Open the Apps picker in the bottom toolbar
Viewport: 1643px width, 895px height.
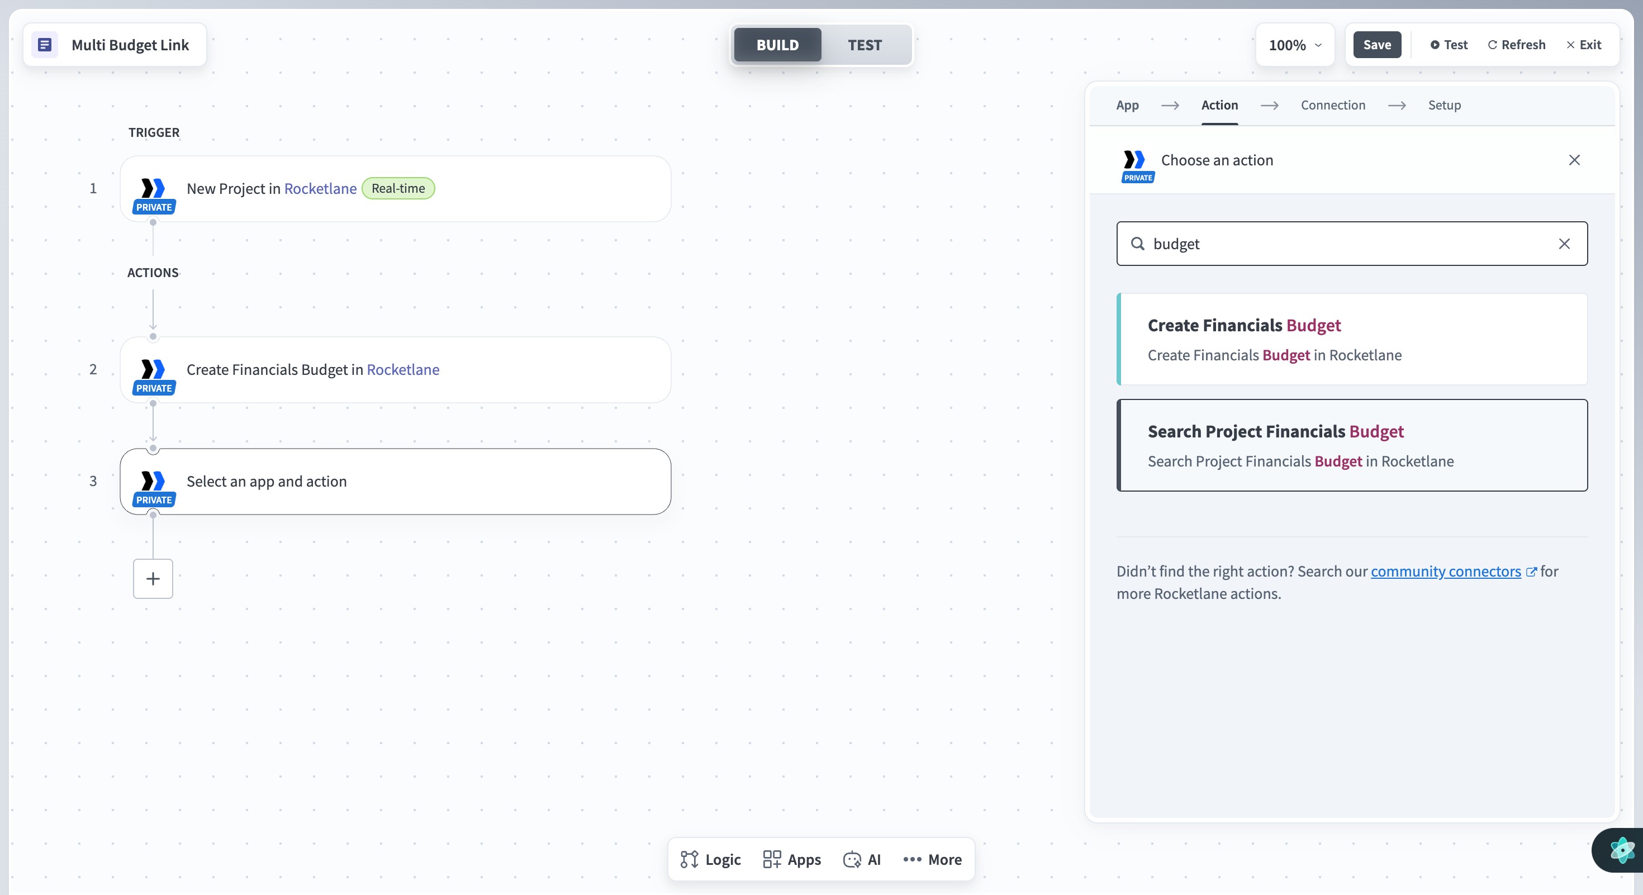(x=791, y=859)
